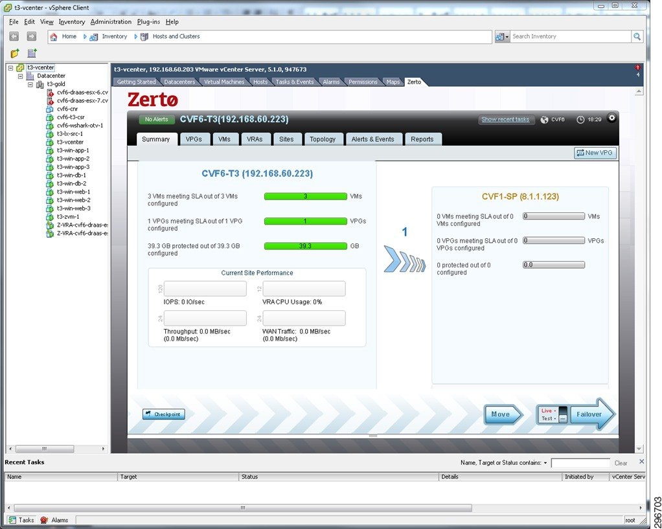Open the Alerts & Events tab

(x=372, y=139)
